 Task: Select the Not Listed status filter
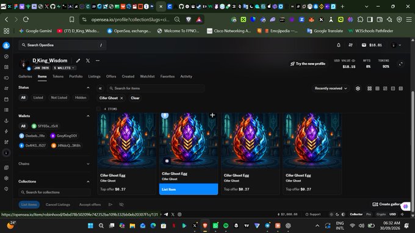[59, 98]
